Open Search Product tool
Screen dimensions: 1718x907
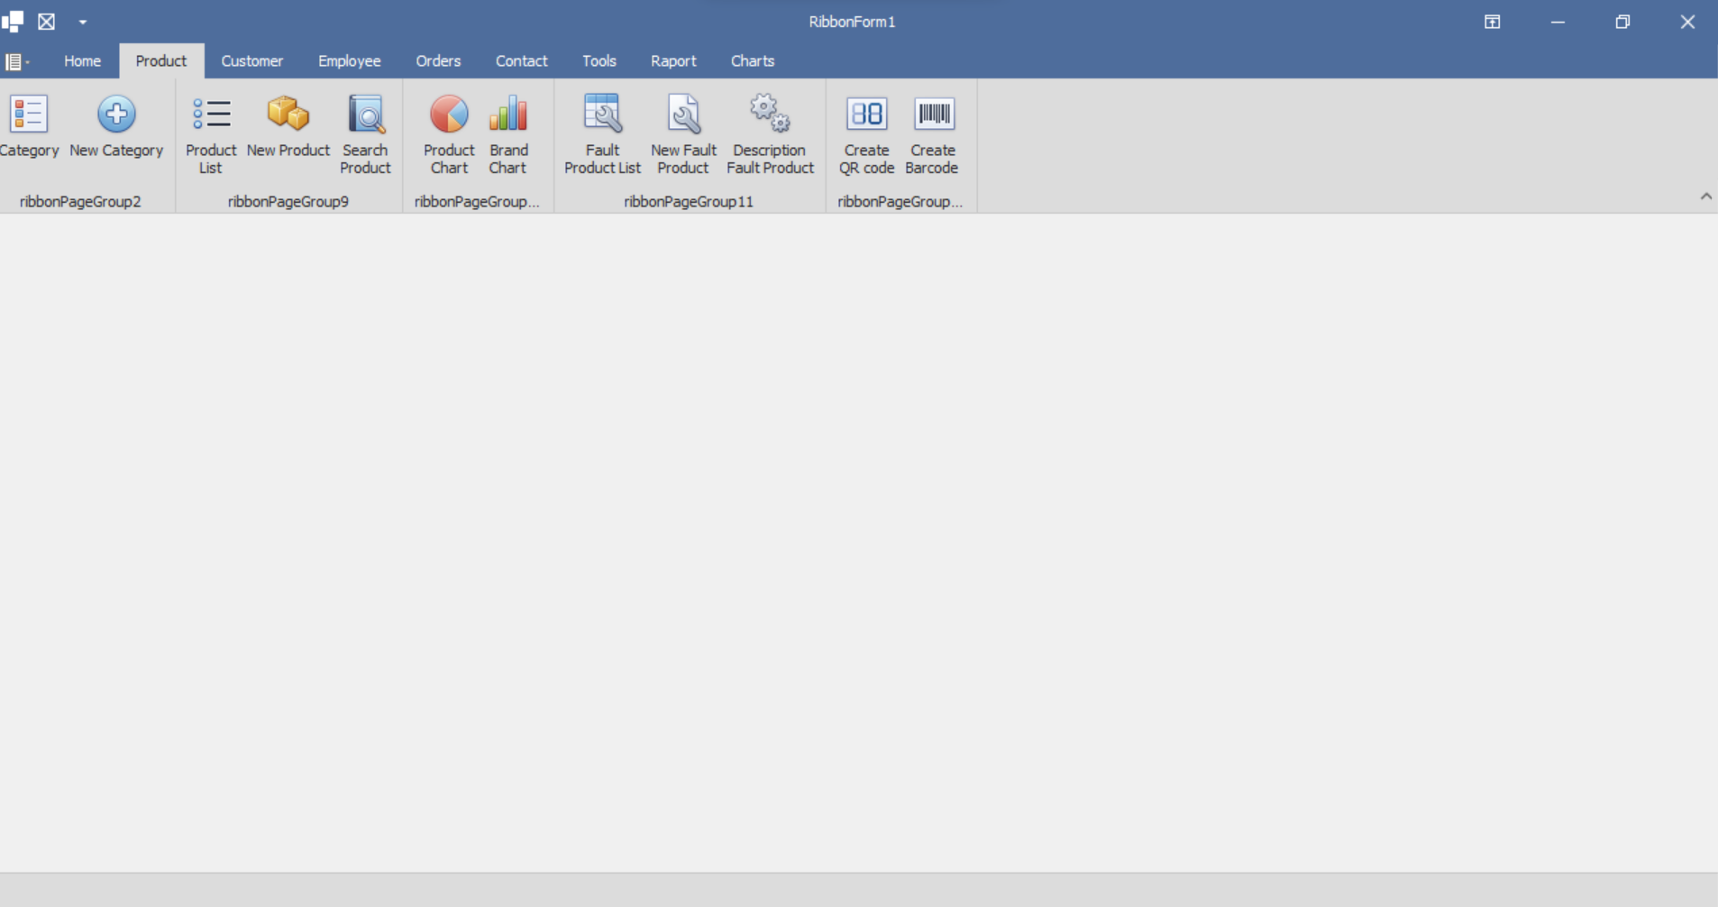click(365, 115)
